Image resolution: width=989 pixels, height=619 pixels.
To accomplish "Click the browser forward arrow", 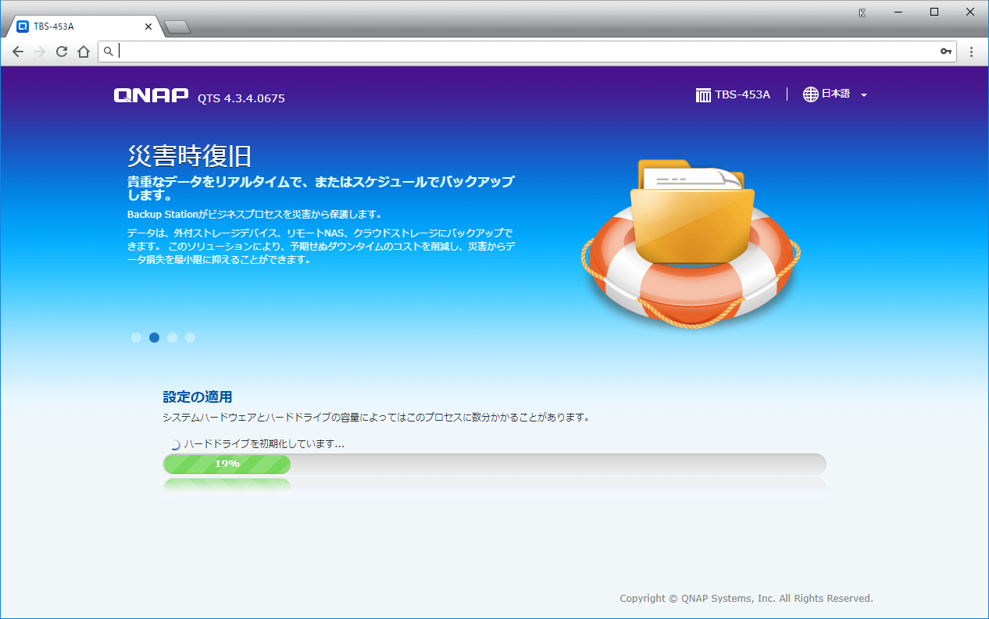I will click(40, 52).
